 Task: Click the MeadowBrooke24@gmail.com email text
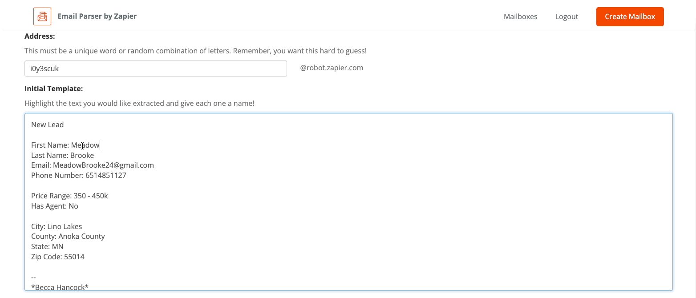coord(103,165)
